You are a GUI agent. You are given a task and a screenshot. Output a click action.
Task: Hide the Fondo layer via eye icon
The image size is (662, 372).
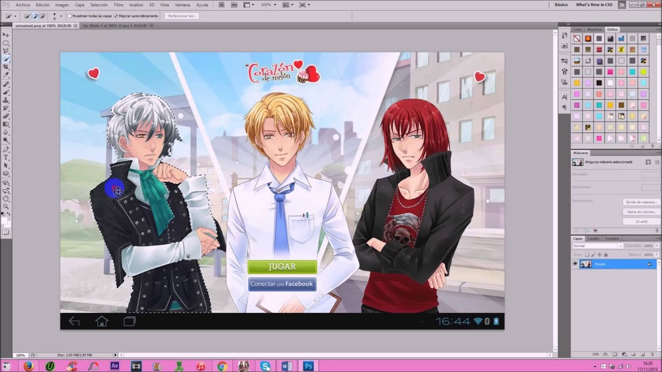[x=575, y=263]
